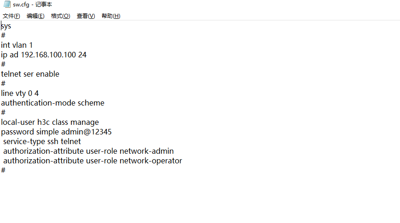
Task: Open the 帮助(H) menu
Action: 111,16
